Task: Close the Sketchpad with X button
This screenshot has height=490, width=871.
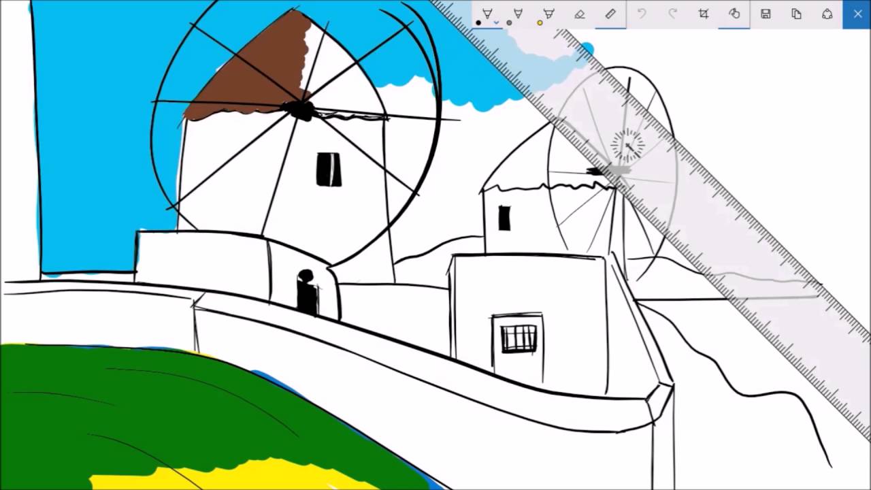Action: pos(857,14)
